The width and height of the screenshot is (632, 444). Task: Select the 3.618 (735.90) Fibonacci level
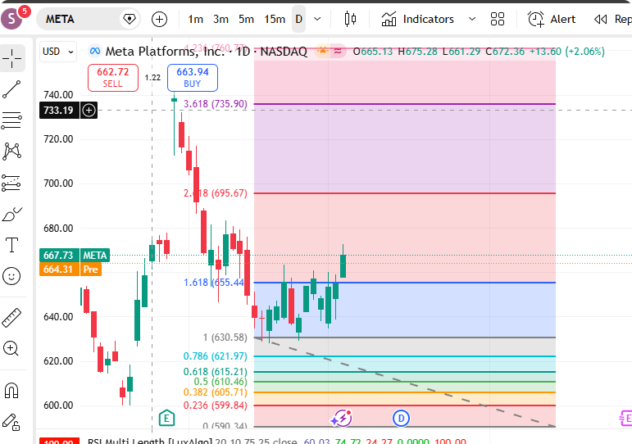click(x=216, y=104)
